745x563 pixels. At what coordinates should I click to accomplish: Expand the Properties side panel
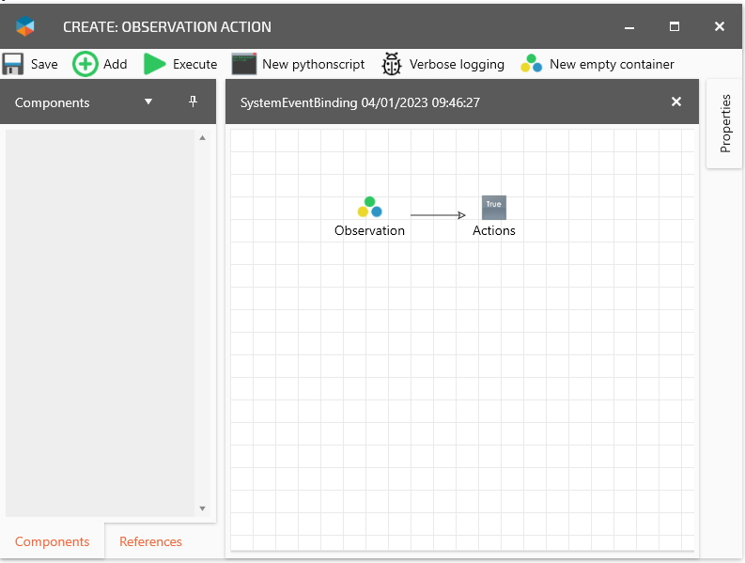(x=724, y=123)
